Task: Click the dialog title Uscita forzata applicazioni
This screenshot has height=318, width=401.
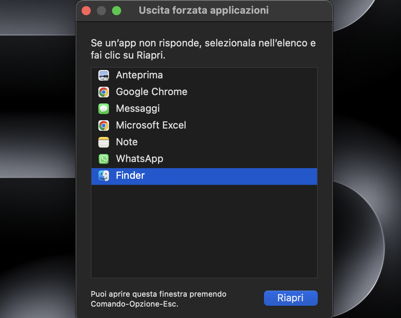Action: tap(204, 10)
